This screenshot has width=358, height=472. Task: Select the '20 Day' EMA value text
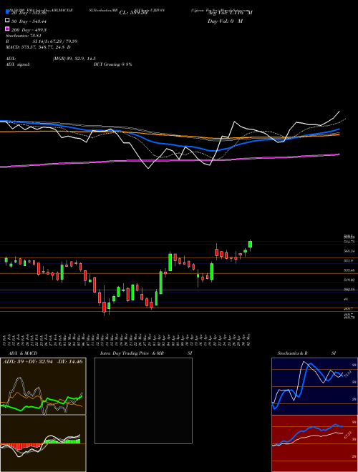click(x=29, y=13)
